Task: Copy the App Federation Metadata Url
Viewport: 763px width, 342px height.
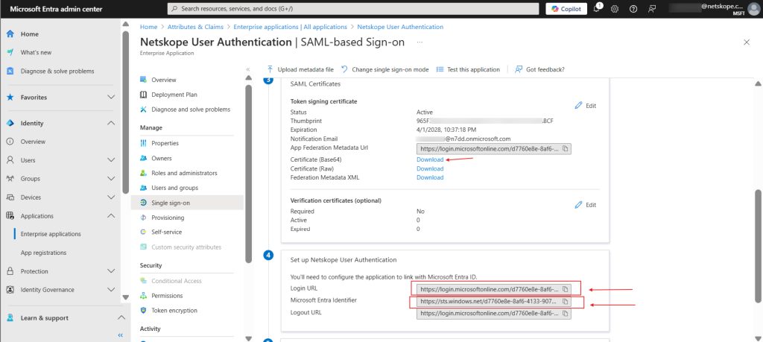Action: pos(566,149)
